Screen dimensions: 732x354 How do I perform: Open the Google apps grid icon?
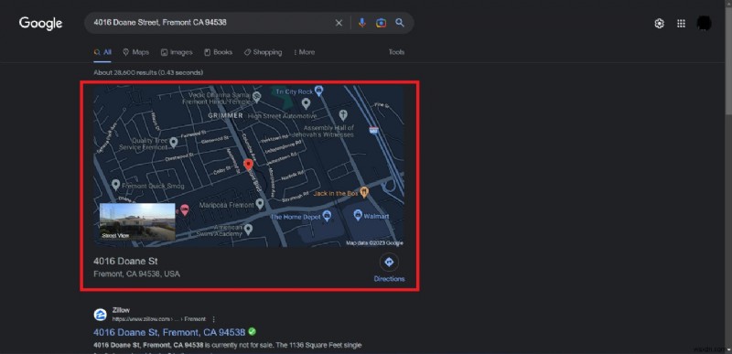681,23
